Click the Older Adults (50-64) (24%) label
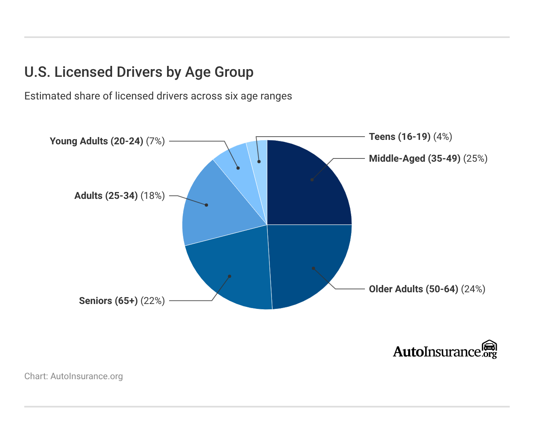The height and width of the screenshot is (439, 534). click(427, 289)
